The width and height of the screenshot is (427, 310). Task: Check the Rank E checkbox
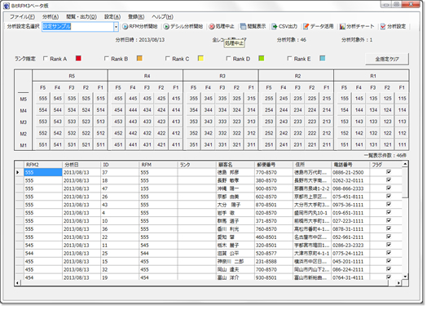pos(289,59)
